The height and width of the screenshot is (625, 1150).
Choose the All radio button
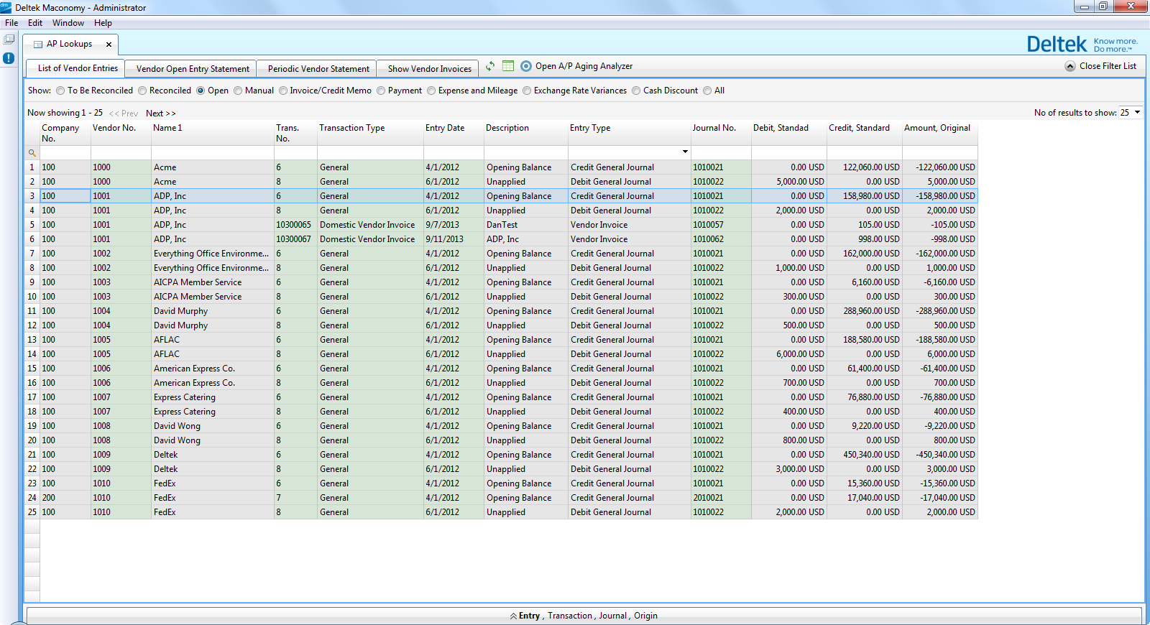click(707, 91)
